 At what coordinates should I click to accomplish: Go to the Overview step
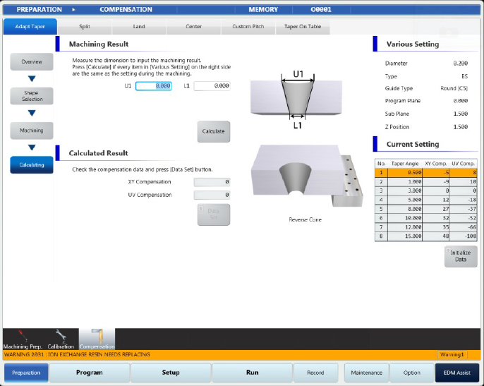(31, 62)
